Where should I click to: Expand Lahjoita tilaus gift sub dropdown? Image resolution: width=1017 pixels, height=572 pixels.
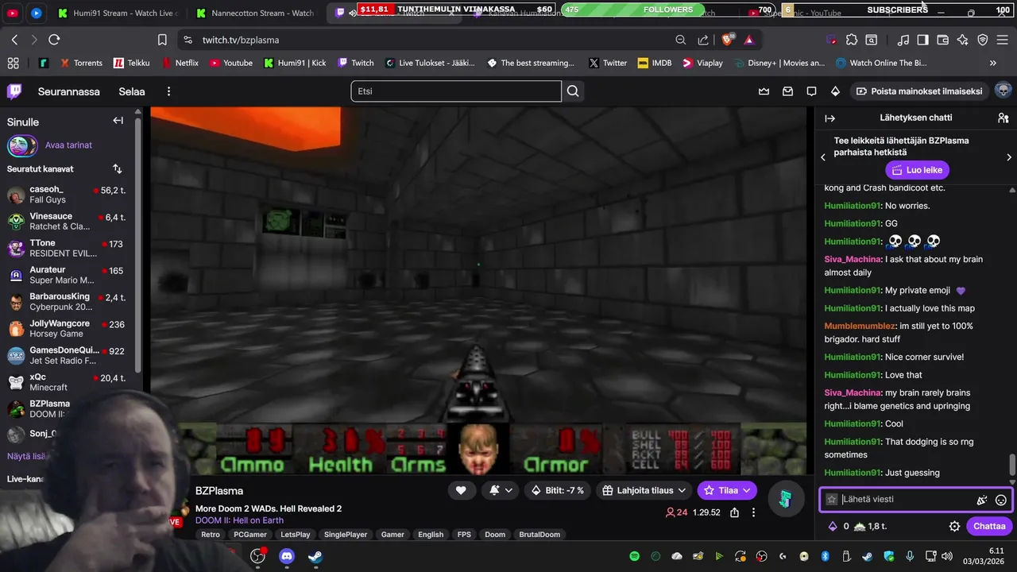click(643, 490)
